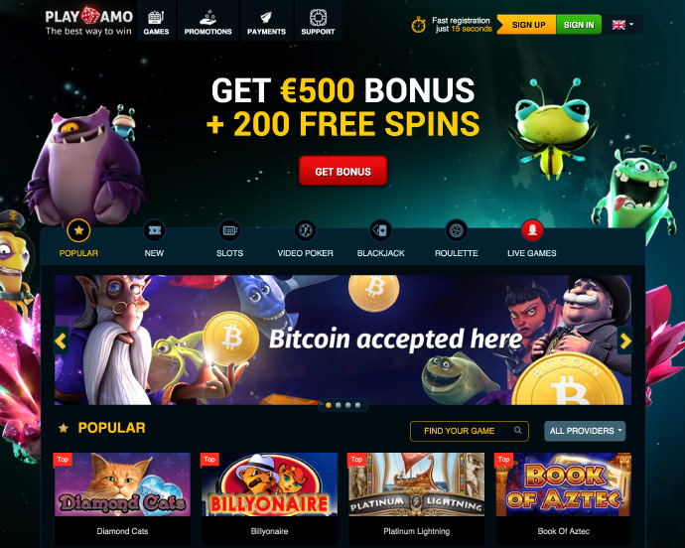This screenshot has height=548, width=685.
Task: Select the Popular star category icon
Action: click(x=78, y=230)
